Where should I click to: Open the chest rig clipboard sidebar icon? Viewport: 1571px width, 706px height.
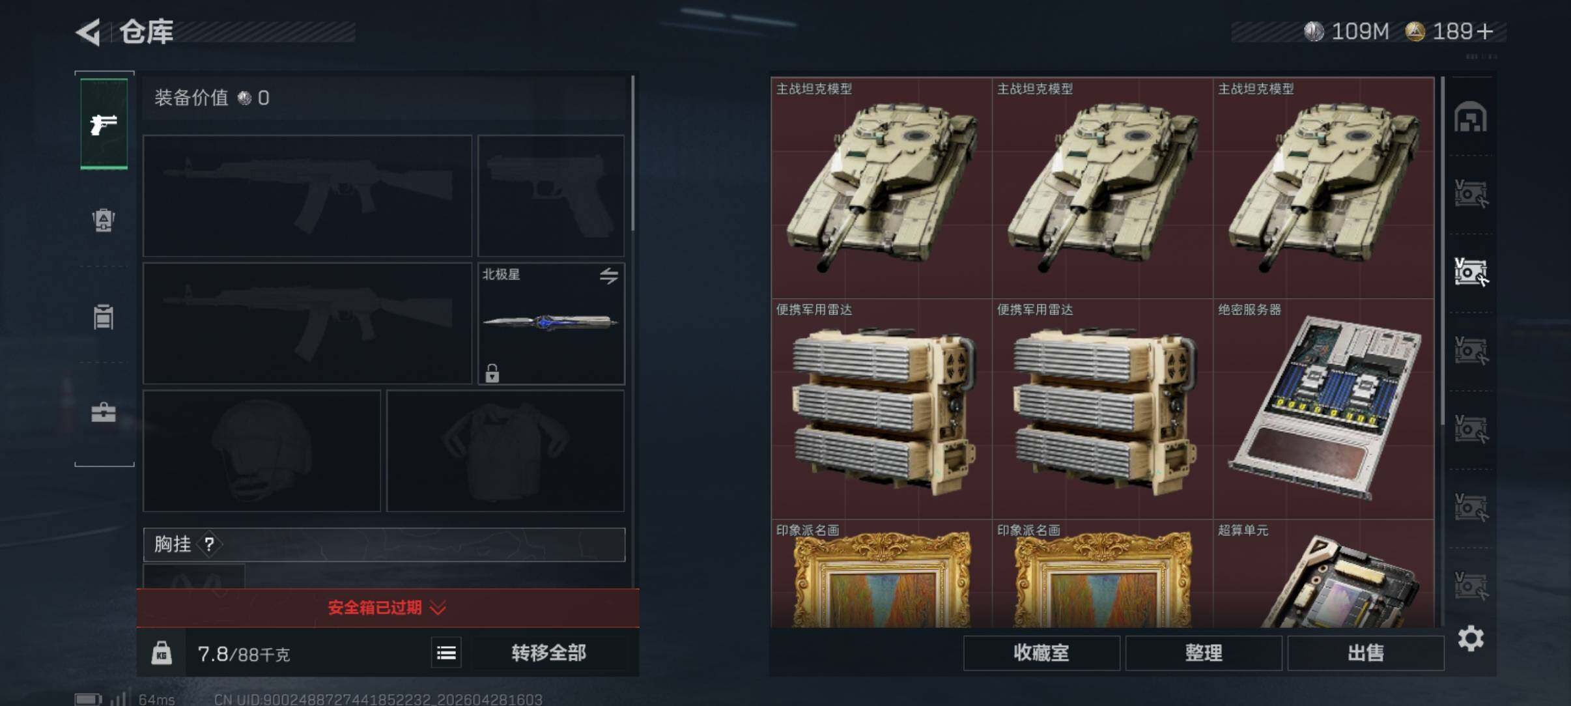coord(104,317)
